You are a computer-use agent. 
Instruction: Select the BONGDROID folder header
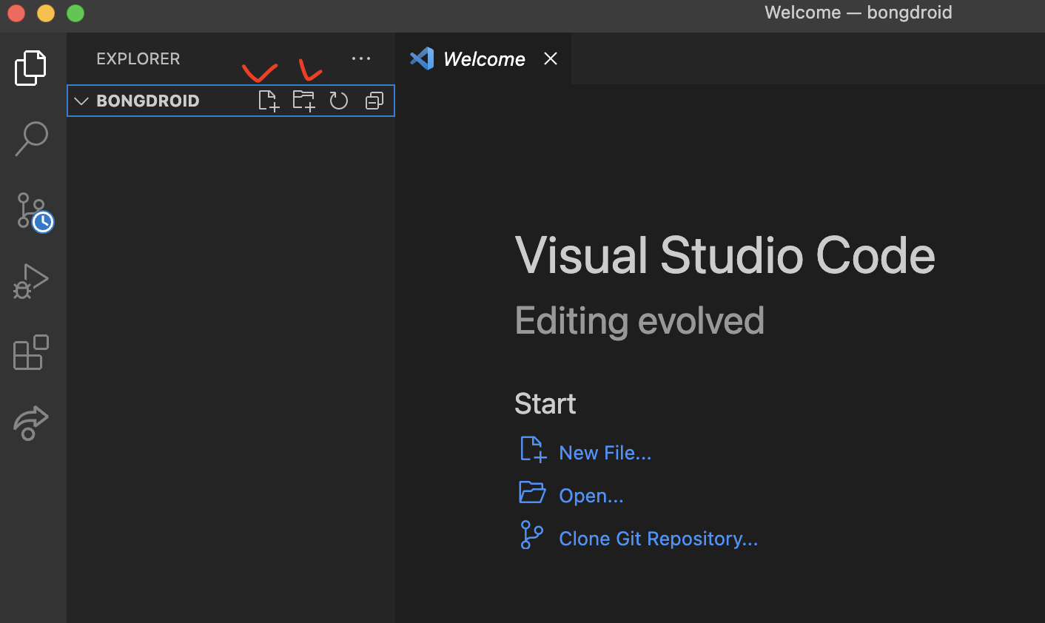(231, 101)
